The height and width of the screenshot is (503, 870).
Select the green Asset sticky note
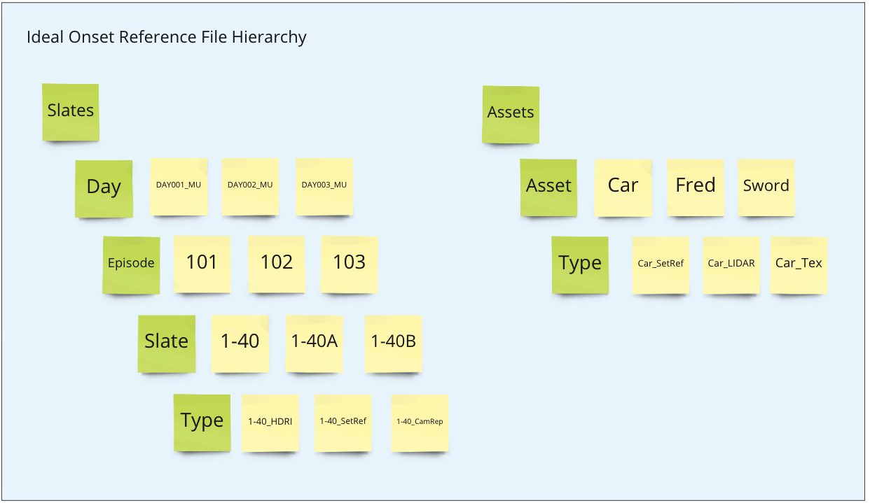coord(548,187)
